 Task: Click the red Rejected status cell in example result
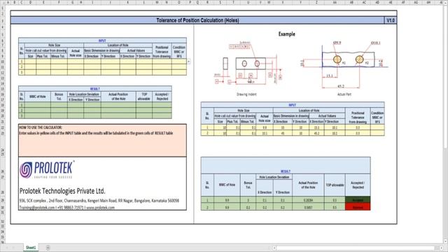(x=358, y=207)
